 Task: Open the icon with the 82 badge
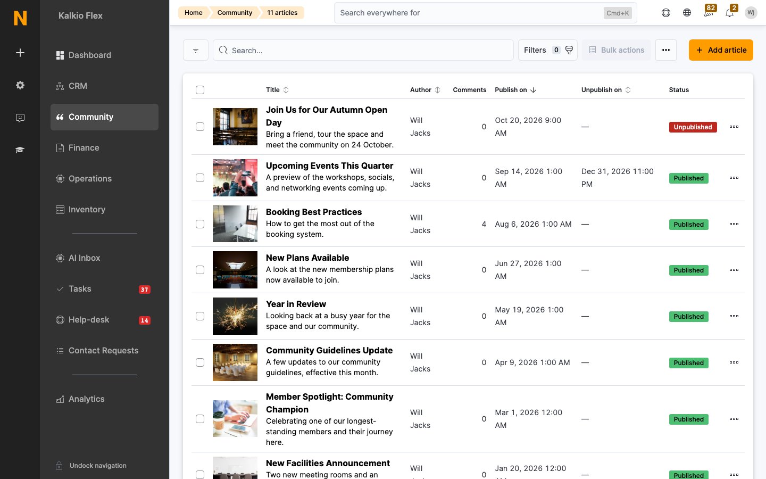[x=709, y=12]
